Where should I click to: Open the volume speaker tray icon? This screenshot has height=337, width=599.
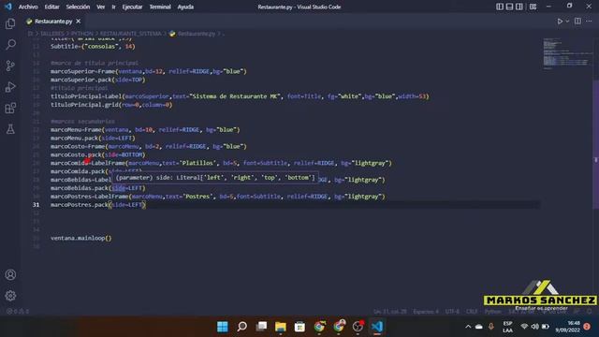click(x=534, y=327)
